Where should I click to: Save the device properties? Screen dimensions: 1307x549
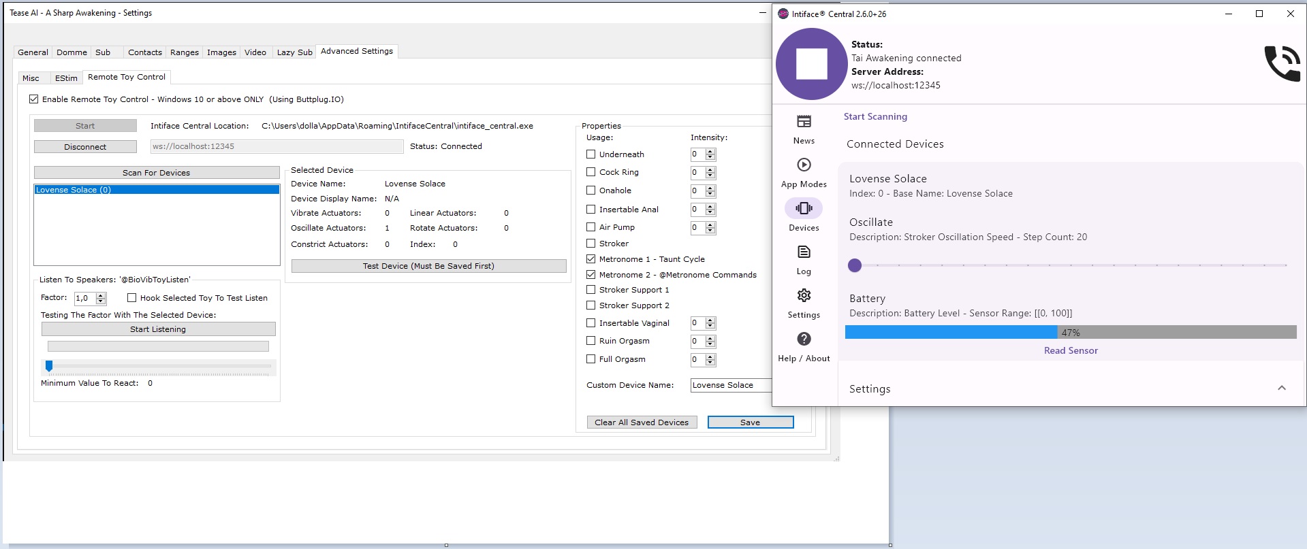pos(751,422)
